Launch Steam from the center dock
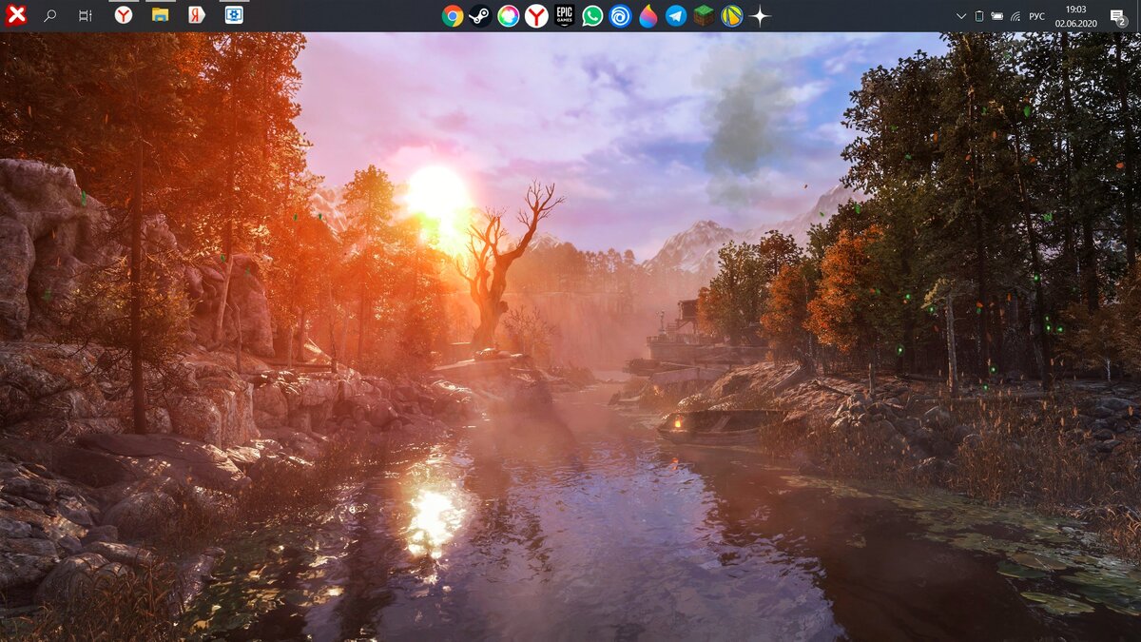Screen dimensions: 1141x642 coord(481,15)
